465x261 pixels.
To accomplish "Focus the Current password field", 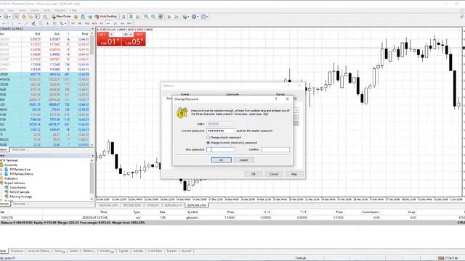I will click(x=221, y=130).
